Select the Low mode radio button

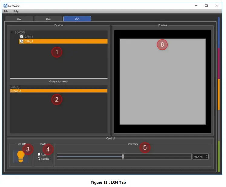[x=39, y=154]
